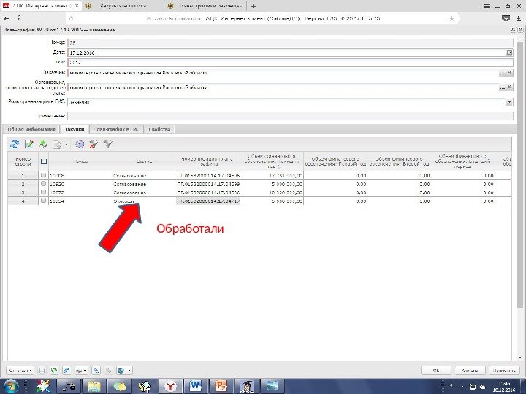
Task: Click the greyed document copy icon
Action: point(58,144)
